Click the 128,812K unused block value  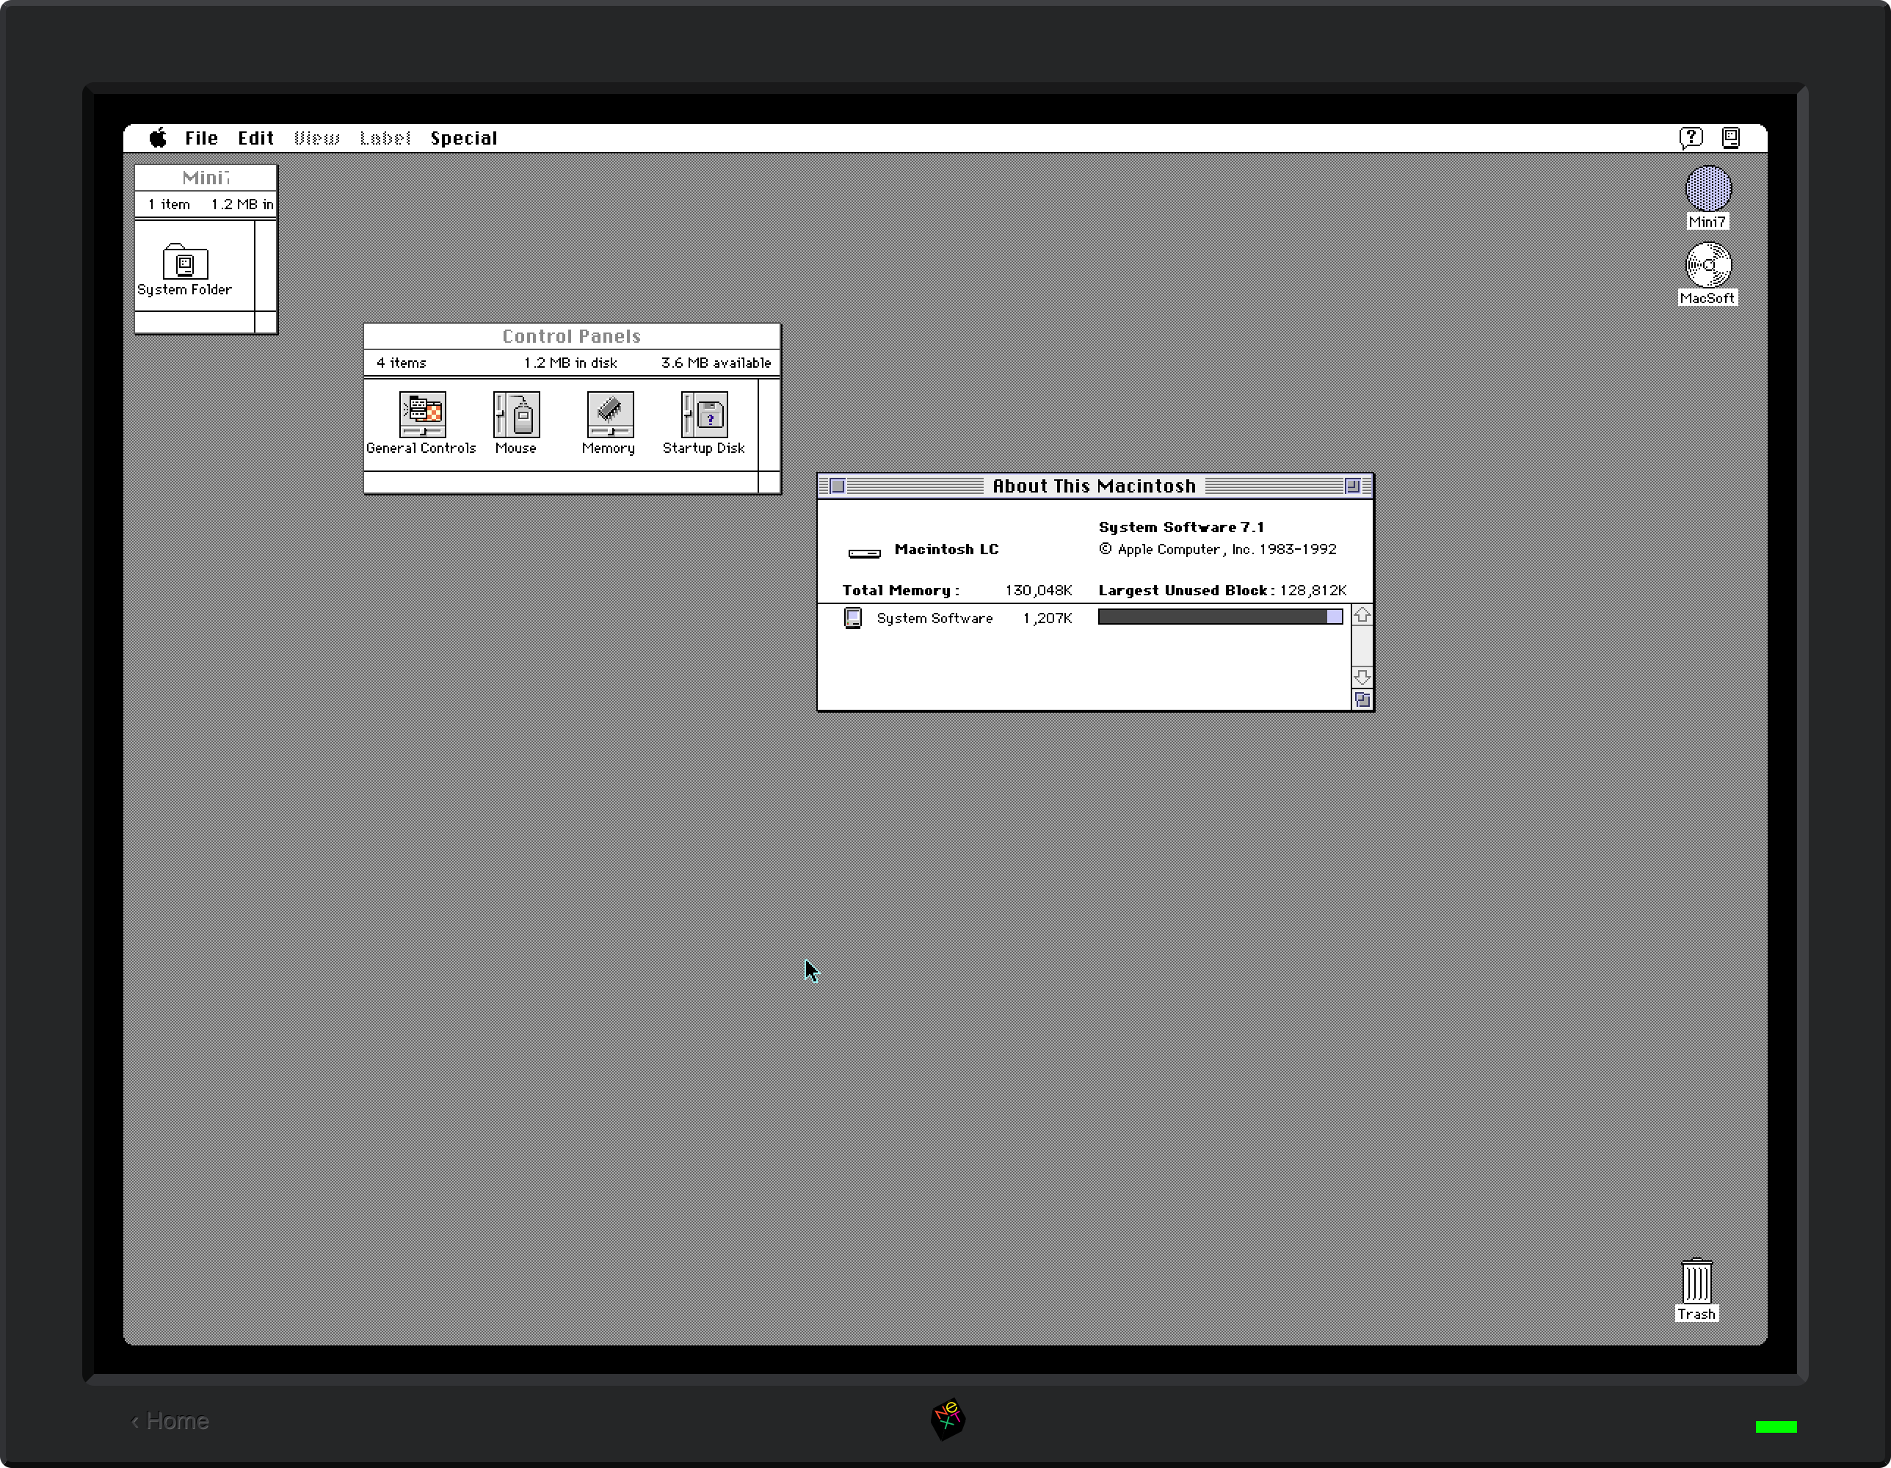1313,590
